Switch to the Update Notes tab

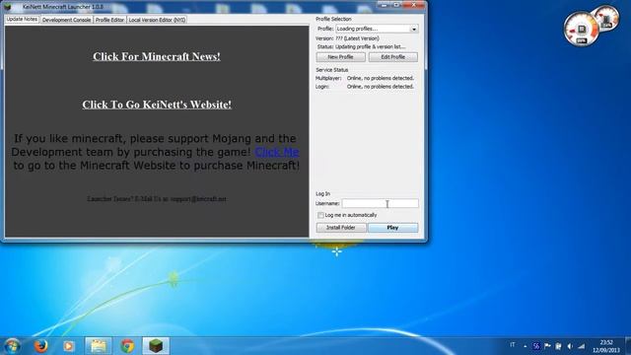pos(22,20)
